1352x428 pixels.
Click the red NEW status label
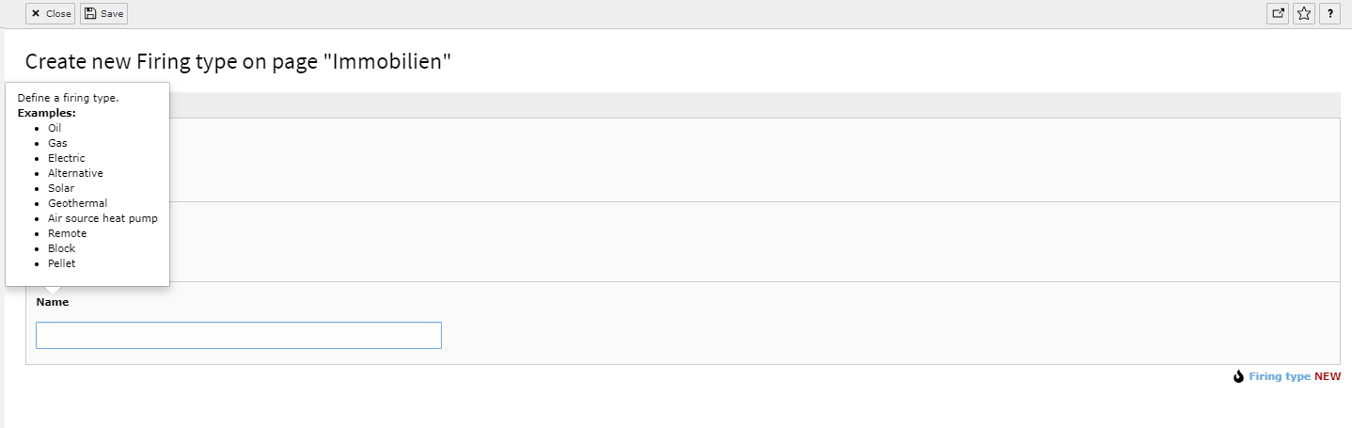click(1328, 376)
